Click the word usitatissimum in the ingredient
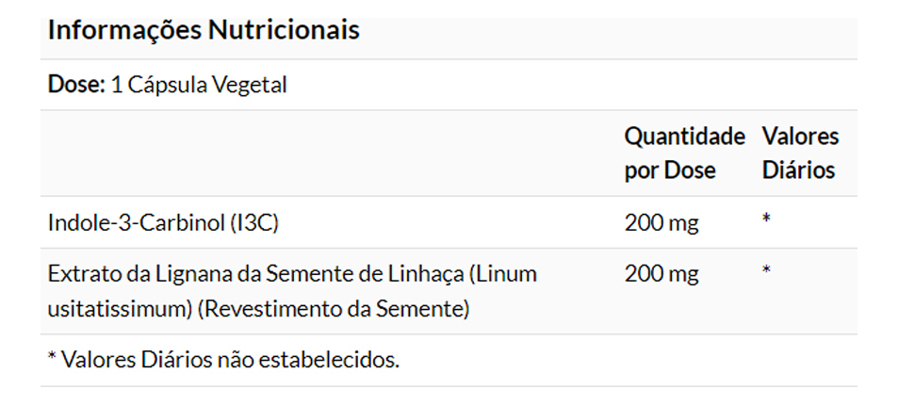 click(119, 308)
